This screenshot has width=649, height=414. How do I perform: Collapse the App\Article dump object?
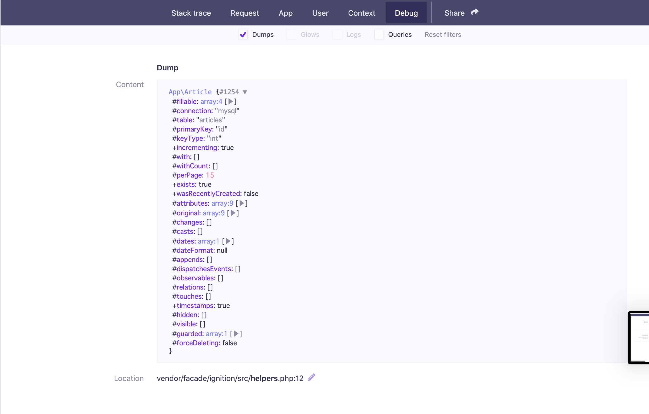245,92
